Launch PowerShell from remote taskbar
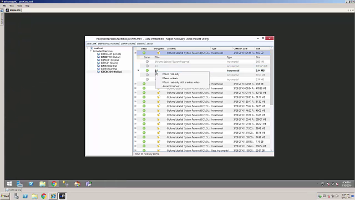 click(x=31, y=184)
